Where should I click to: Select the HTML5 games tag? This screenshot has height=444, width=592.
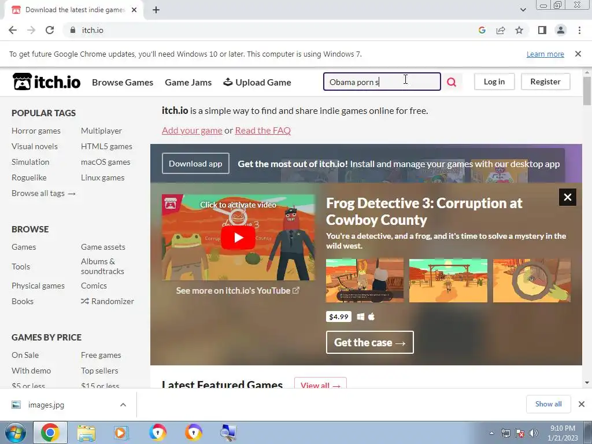coord(106,146)
